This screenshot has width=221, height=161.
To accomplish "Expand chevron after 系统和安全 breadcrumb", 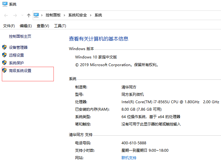I will [91, 15].
